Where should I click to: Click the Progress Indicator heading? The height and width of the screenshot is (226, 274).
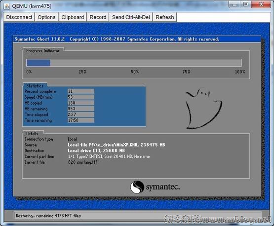click(43, 51)
